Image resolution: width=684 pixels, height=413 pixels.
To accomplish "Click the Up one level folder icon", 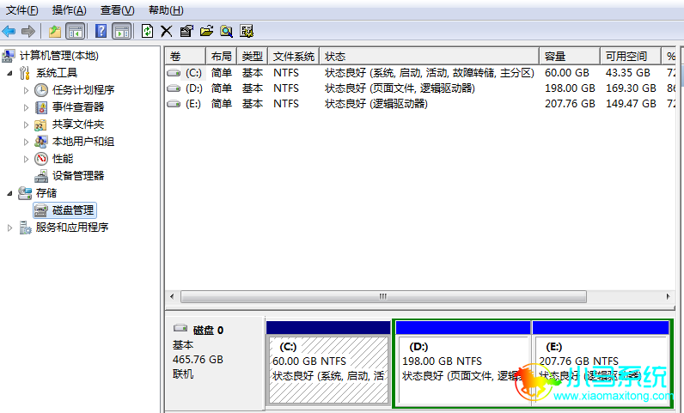I will [x=55, y=31].
